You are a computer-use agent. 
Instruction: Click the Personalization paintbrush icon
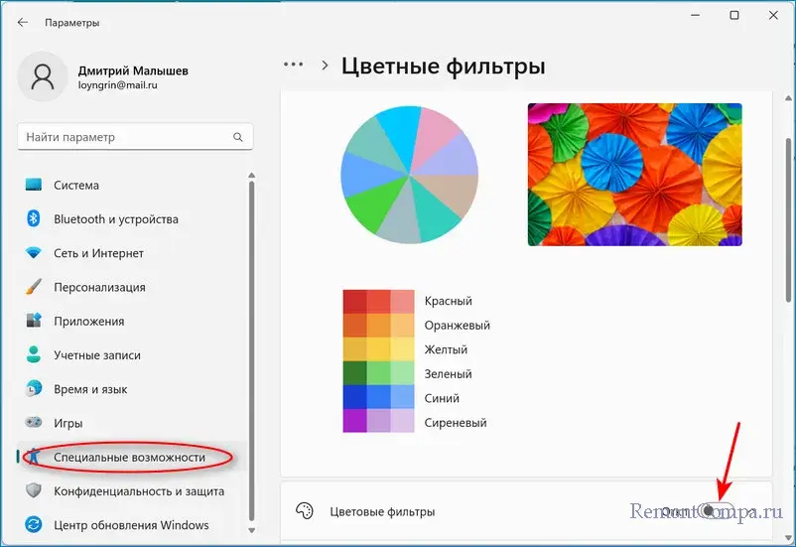click(34, 287)
